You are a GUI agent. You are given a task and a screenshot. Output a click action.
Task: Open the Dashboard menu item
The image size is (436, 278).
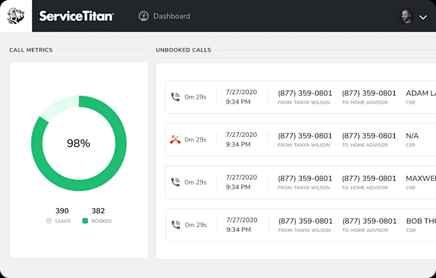click(165, 16)
